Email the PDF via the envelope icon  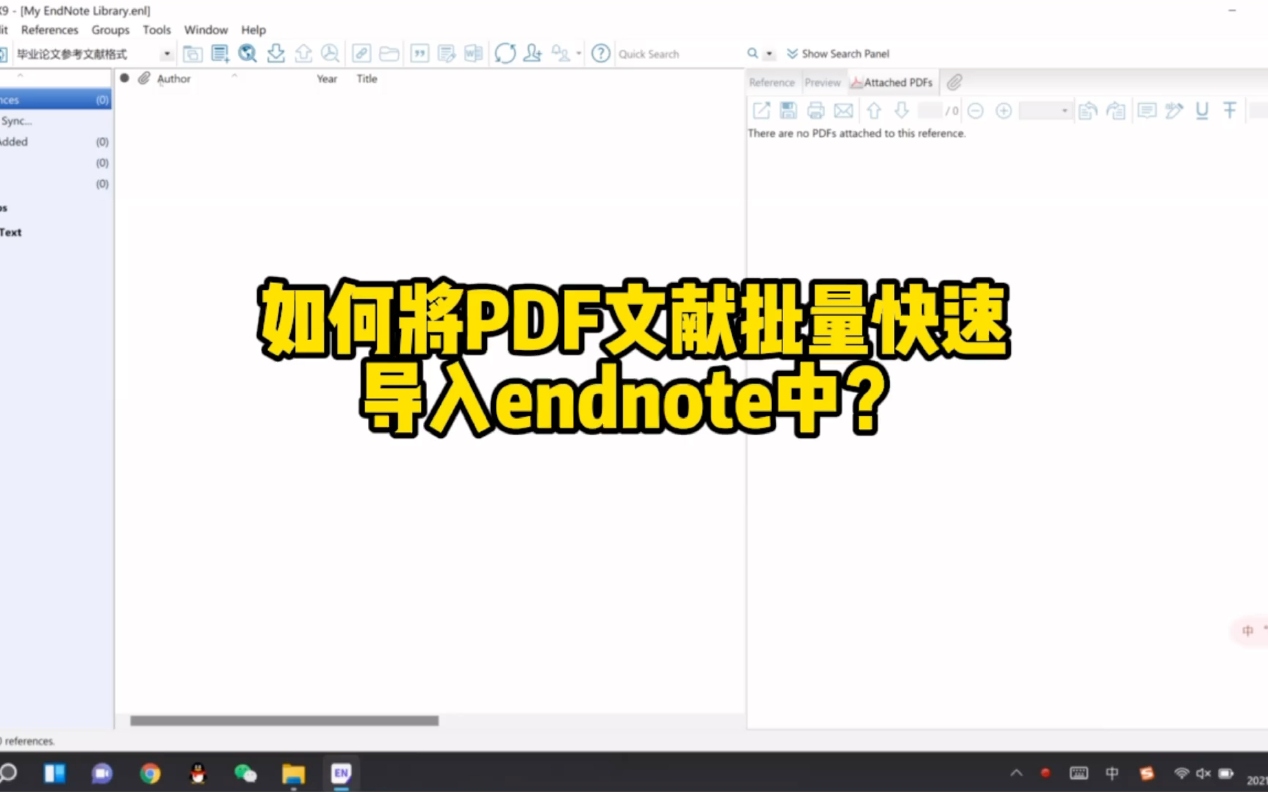[x=844, y=111]
